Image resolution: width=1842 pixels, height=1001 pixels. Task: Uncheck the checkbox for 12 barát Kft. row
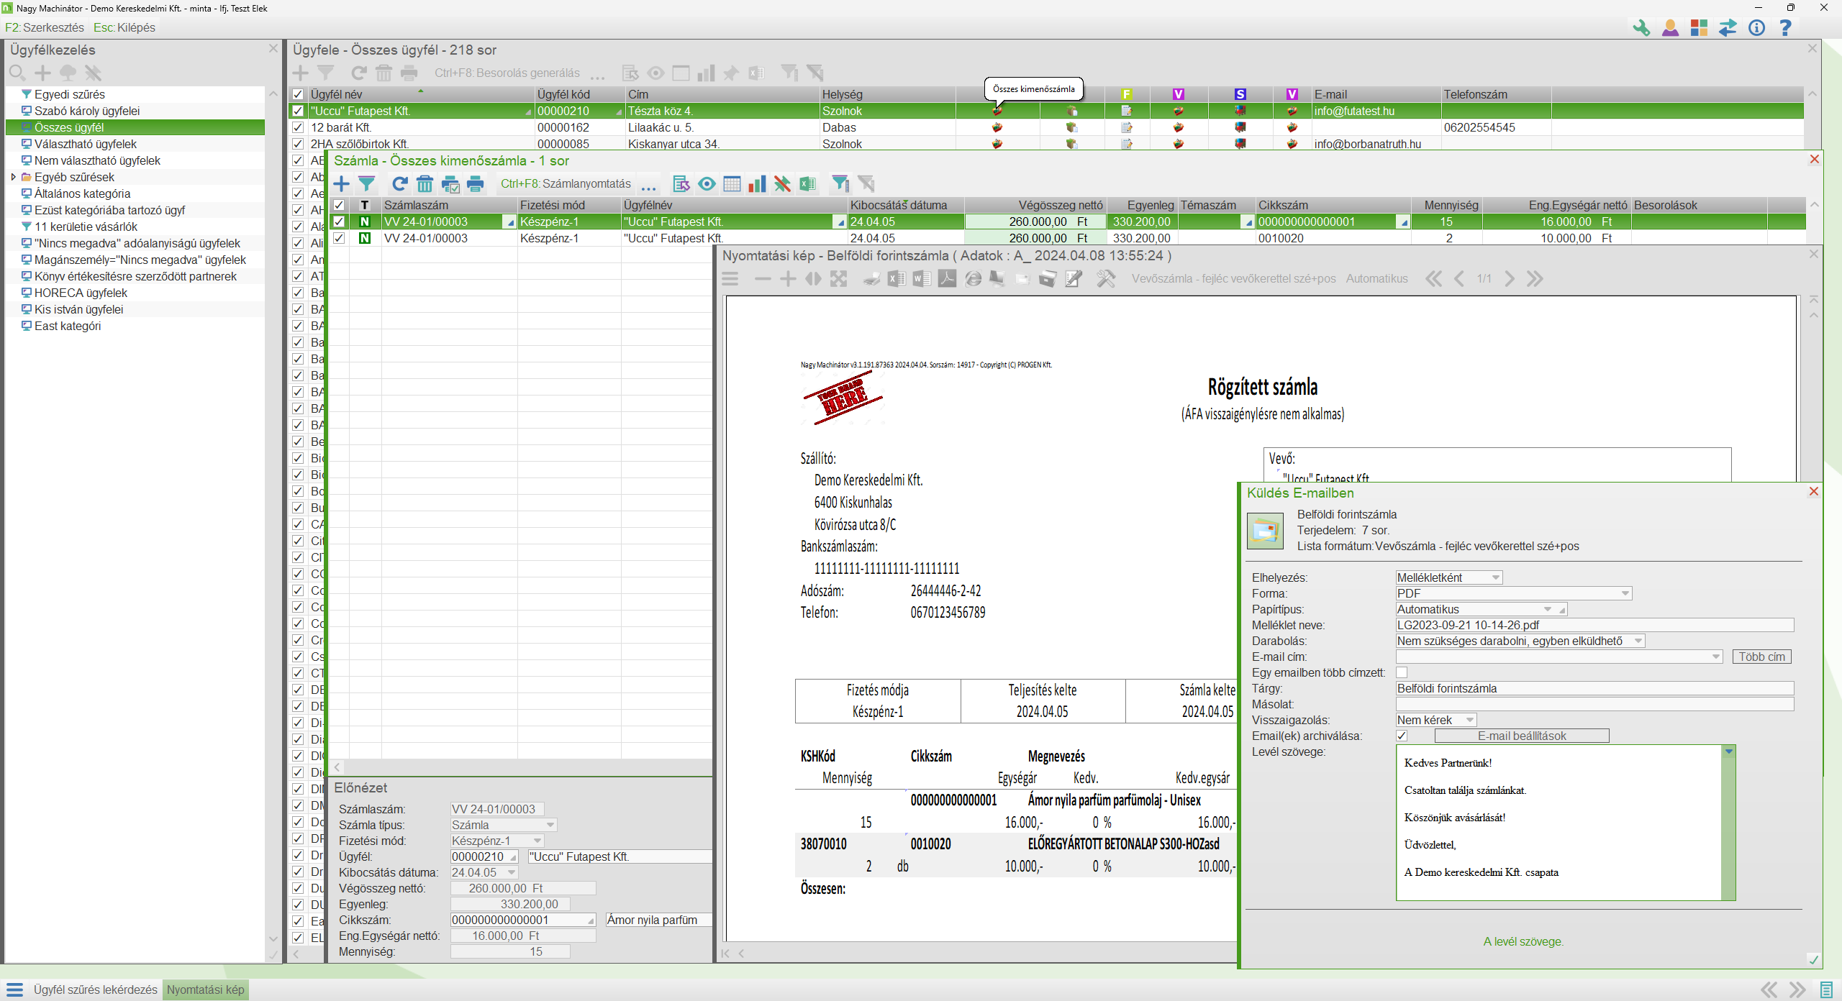(298, 127)
